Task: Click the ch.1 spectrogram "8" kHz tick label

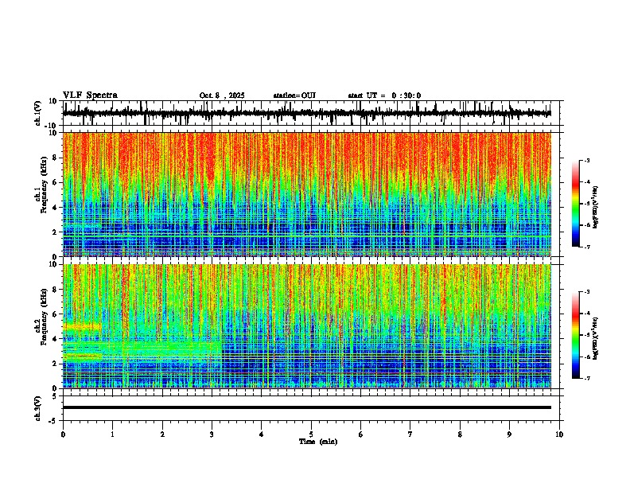Action: click(x=56, y=158)
